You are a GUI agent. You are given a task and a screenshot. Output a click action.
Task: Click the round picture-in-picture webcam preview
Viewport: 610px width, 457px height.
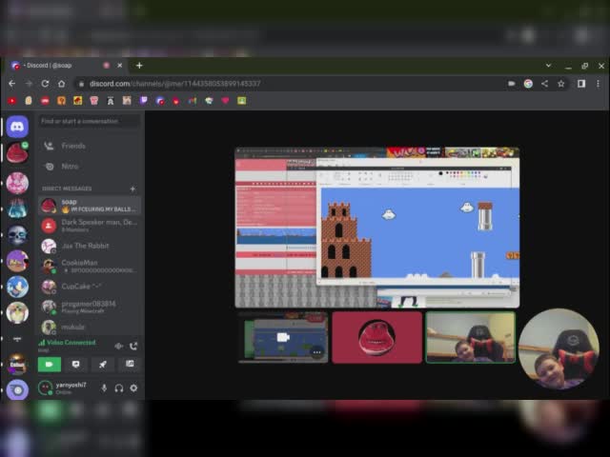click(x=559, y=348)
